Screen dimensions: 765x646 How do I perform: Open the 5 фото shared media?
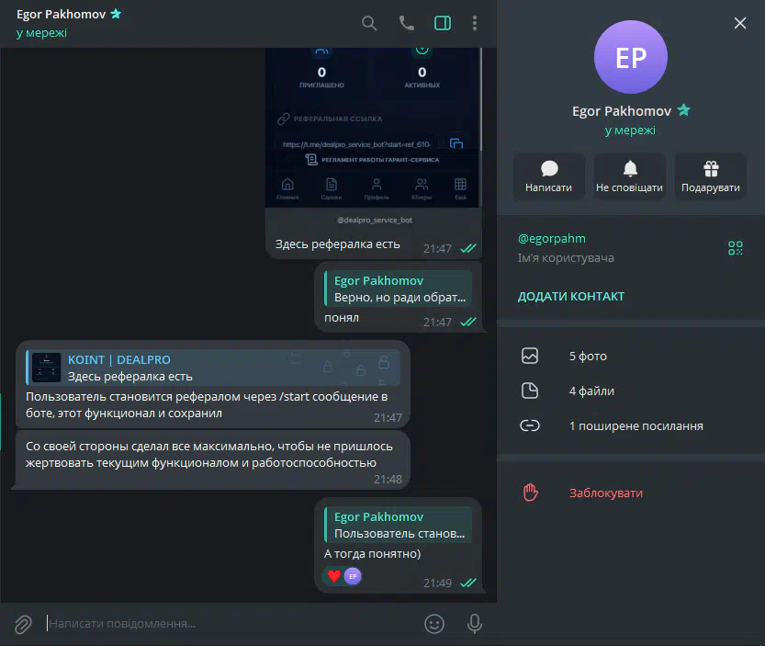pyautogui.click(x=630, y=356)
